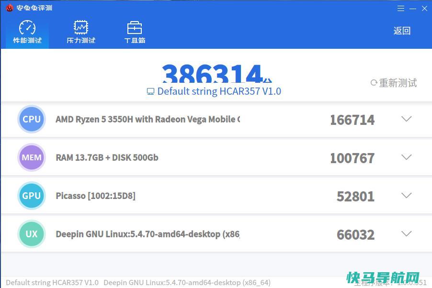Click the status bar device name text
This screenshot has width=432, height=288.
52,282
